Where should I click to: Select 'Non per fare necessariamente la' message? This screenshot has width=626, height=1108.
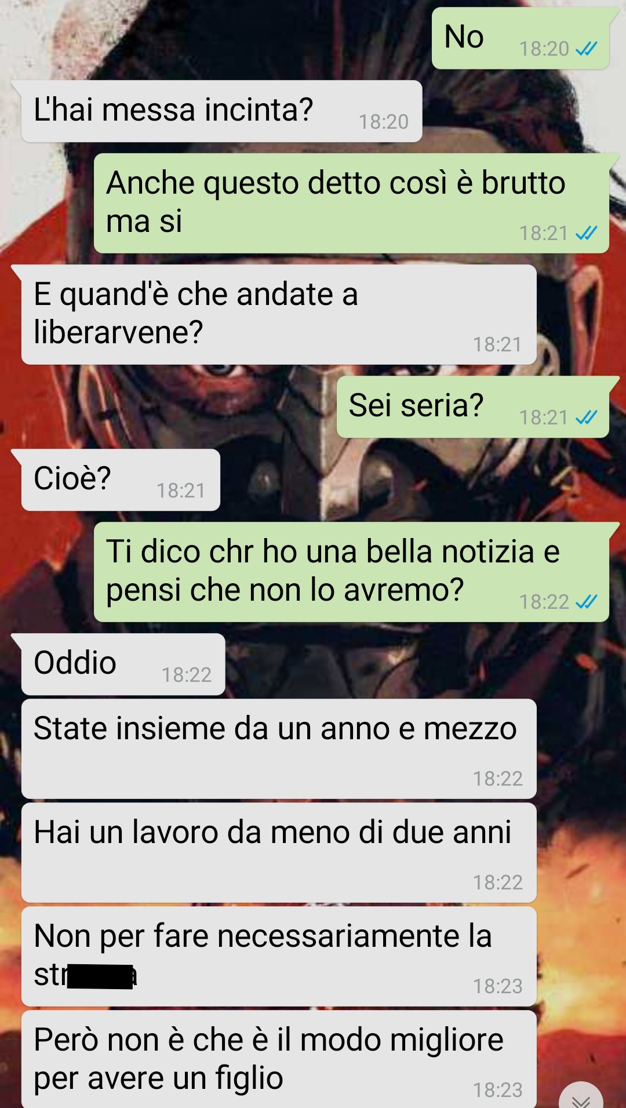pyautogui.click(x=279, y=956)
